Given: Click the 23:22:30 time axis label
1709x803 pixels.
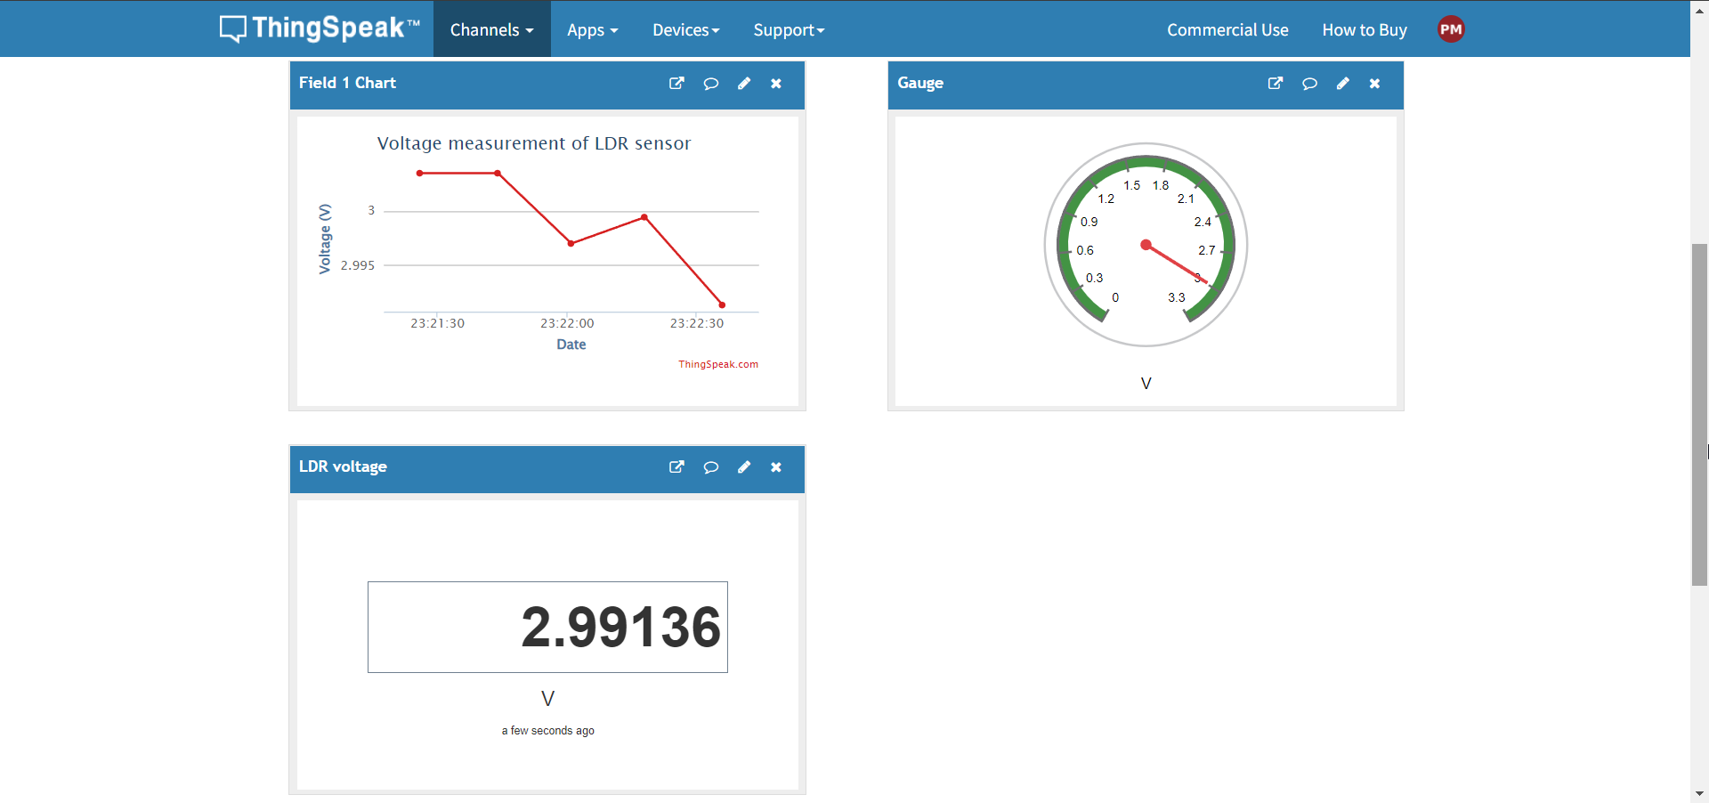Looking at the screenshot, I should (697, 323).
